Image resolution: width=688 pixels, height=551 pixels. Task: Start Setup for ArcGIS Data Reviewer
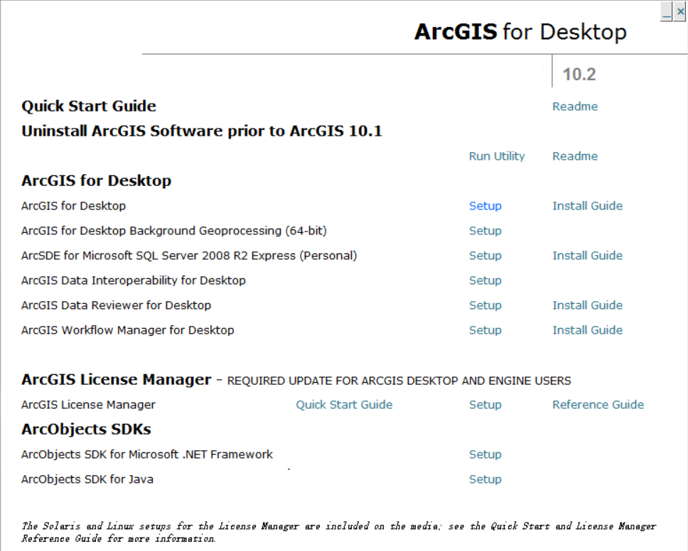(x=485, y=305)
